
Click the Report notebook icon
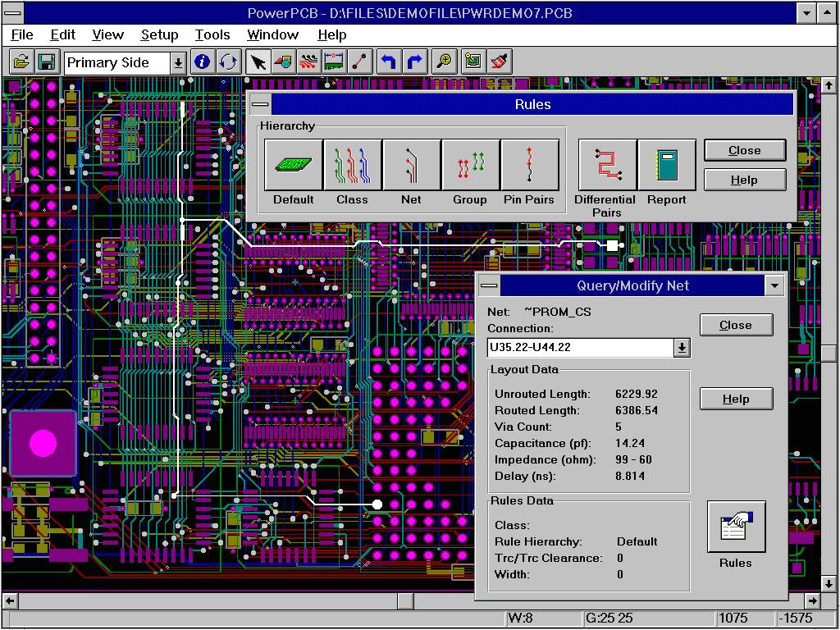[666, 165]
